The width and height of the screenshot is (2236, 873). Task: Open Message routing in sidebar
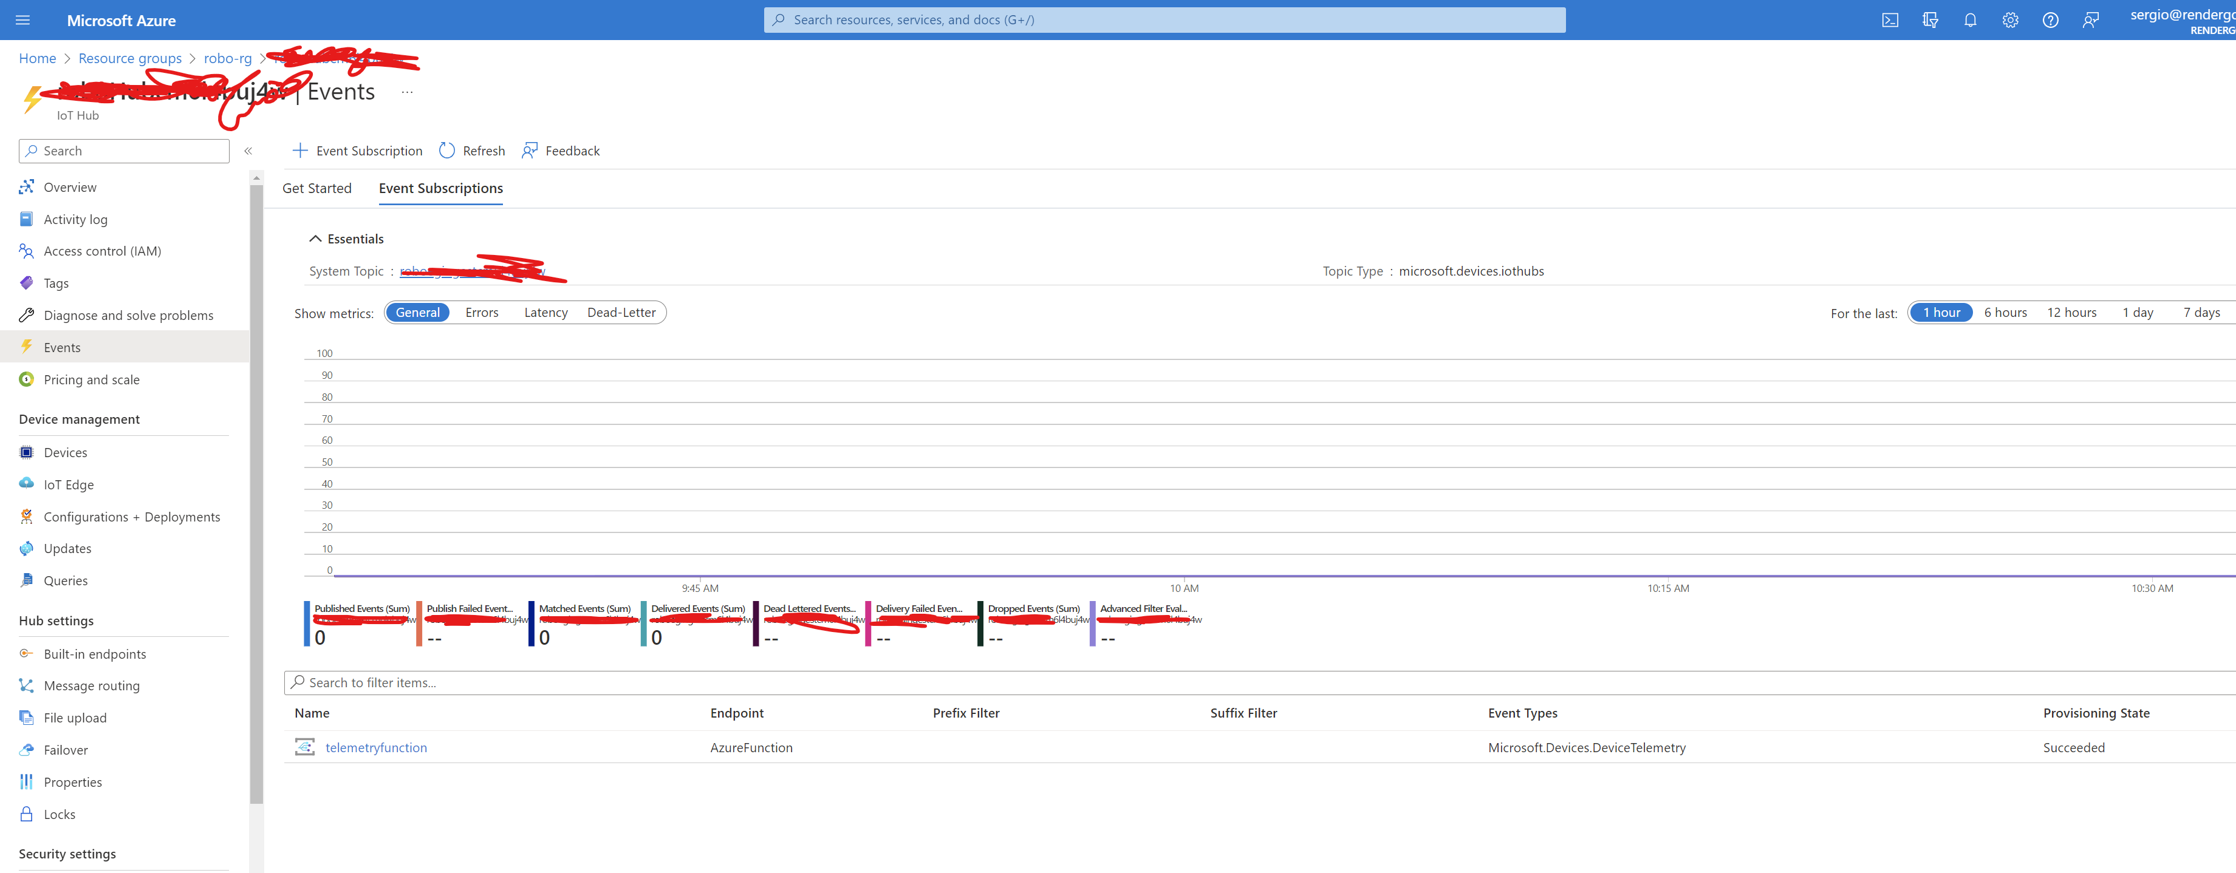pyautogui.click(x=91, y=685)
